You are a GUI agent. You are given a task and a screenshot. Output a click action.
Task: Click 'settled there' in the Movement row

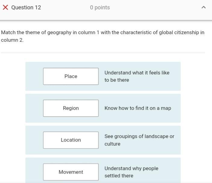[x=119, y=176]
